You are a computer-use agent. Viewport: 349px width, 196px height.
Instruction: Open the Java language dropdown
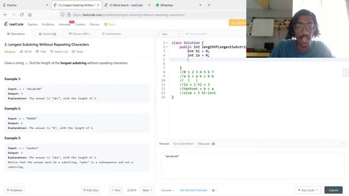(170, 34)
